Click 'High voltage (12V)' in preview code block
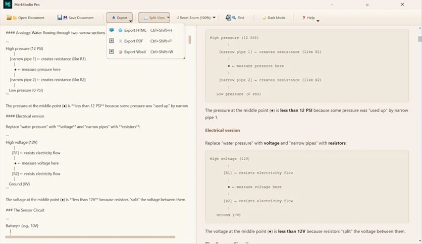The width and height of the screenshot is (422, 244). point(230,159)
